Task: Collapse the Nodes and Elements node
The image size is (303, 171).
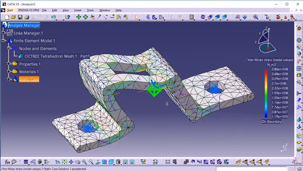Action: pos(9,48)
